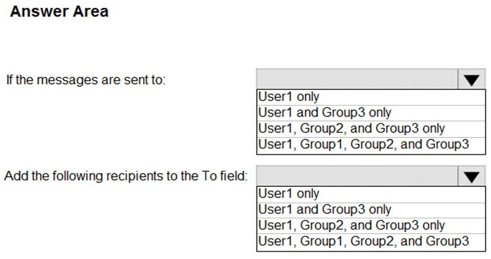Choose the last entry of the lower options list
The width and height of the screenshot is (491, 259).
371,242
